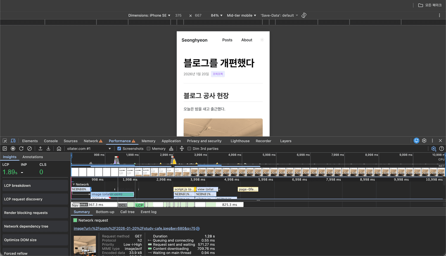
Task: Rotate the emulated device orientation
Action: tap(304, 15)
